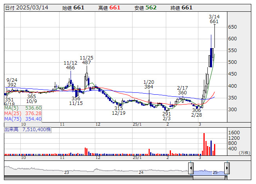The width and height of the screenshot is (256, 184).
Task: Click the 出来高 7,510,400株 volume label
Action: click(x=27, y=130)
